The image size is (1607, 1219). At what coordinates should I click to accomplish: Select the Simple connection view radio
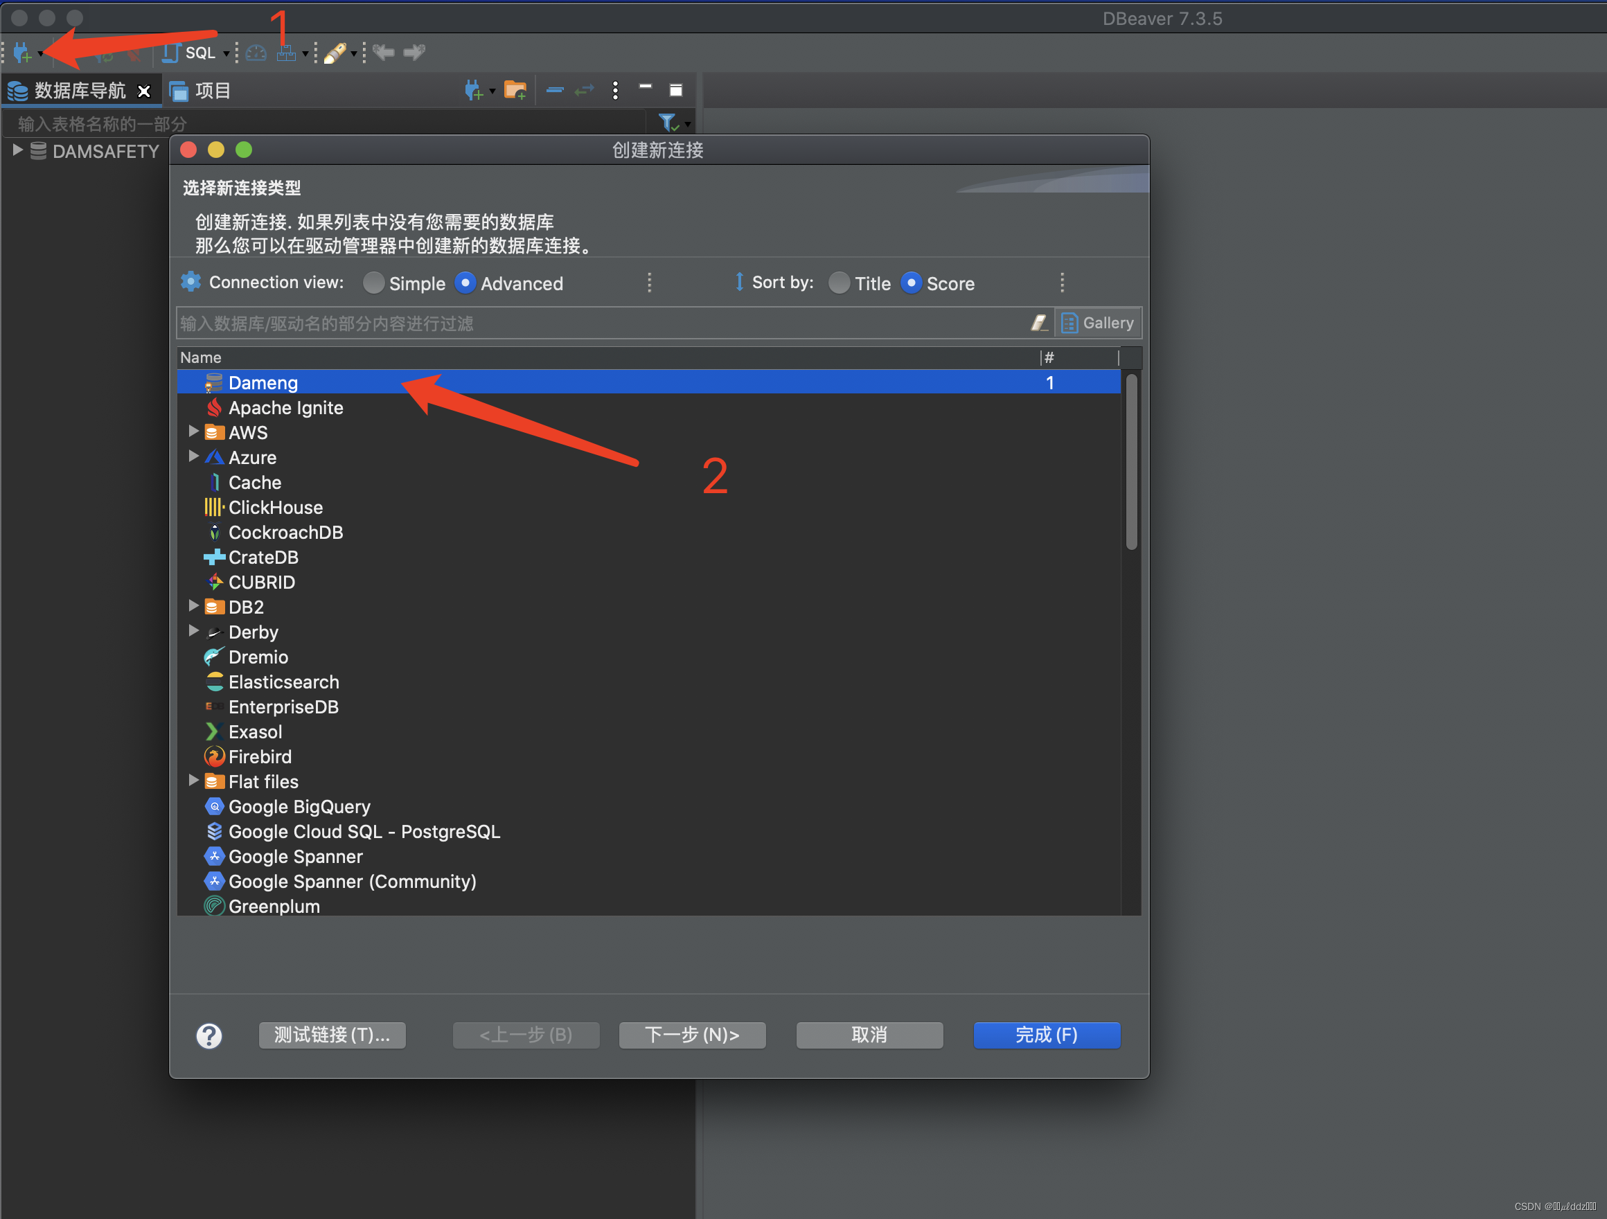click(373, 283)
